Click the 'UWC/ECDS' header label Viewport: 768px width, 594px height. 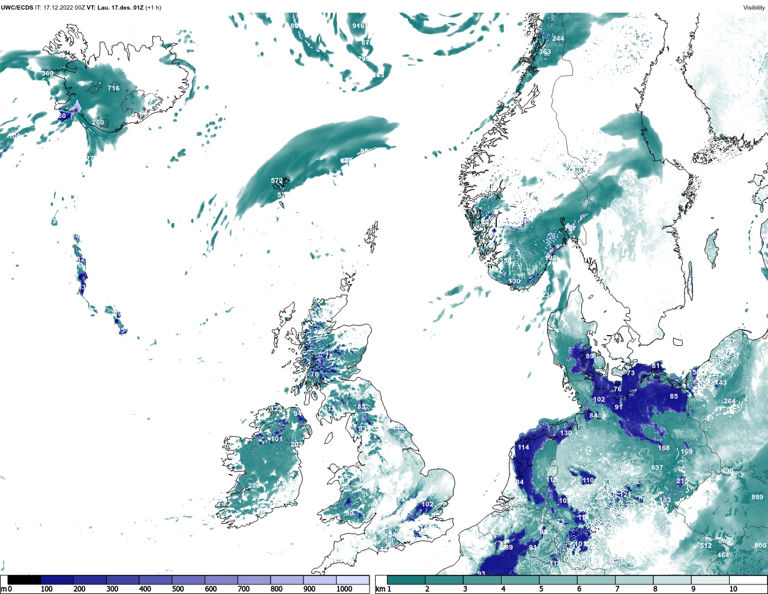tap(16, 8)
